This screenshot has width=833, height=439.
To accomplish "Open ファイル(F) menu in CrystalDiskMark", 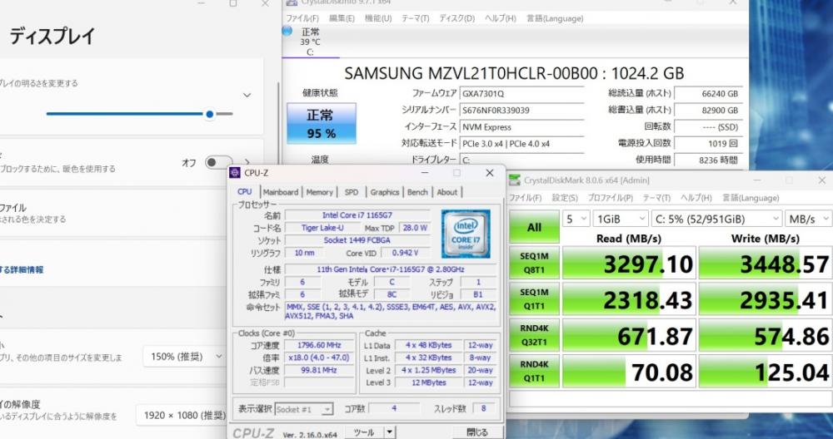I will coord(526,198).
